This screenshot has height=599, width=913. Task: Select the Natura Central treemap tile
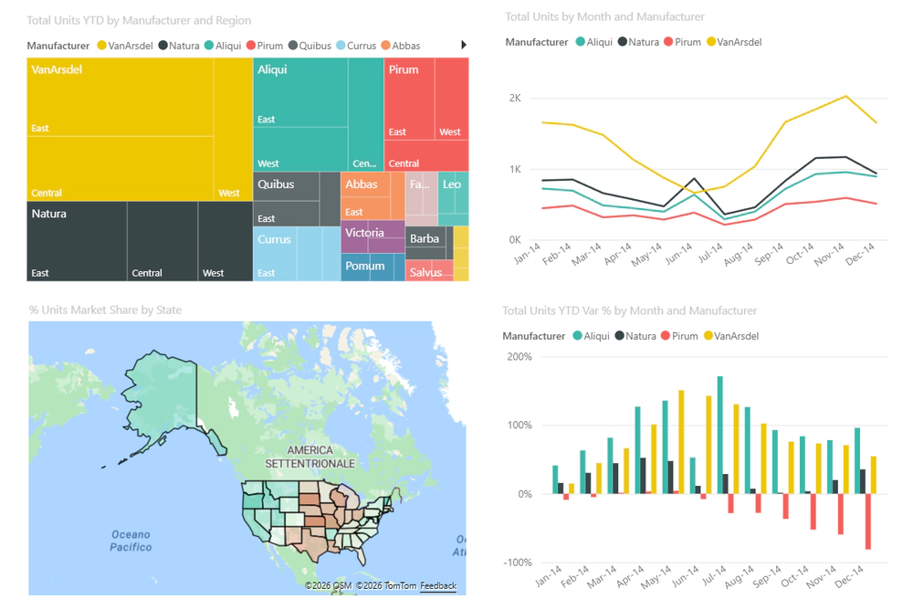point(163,242)
